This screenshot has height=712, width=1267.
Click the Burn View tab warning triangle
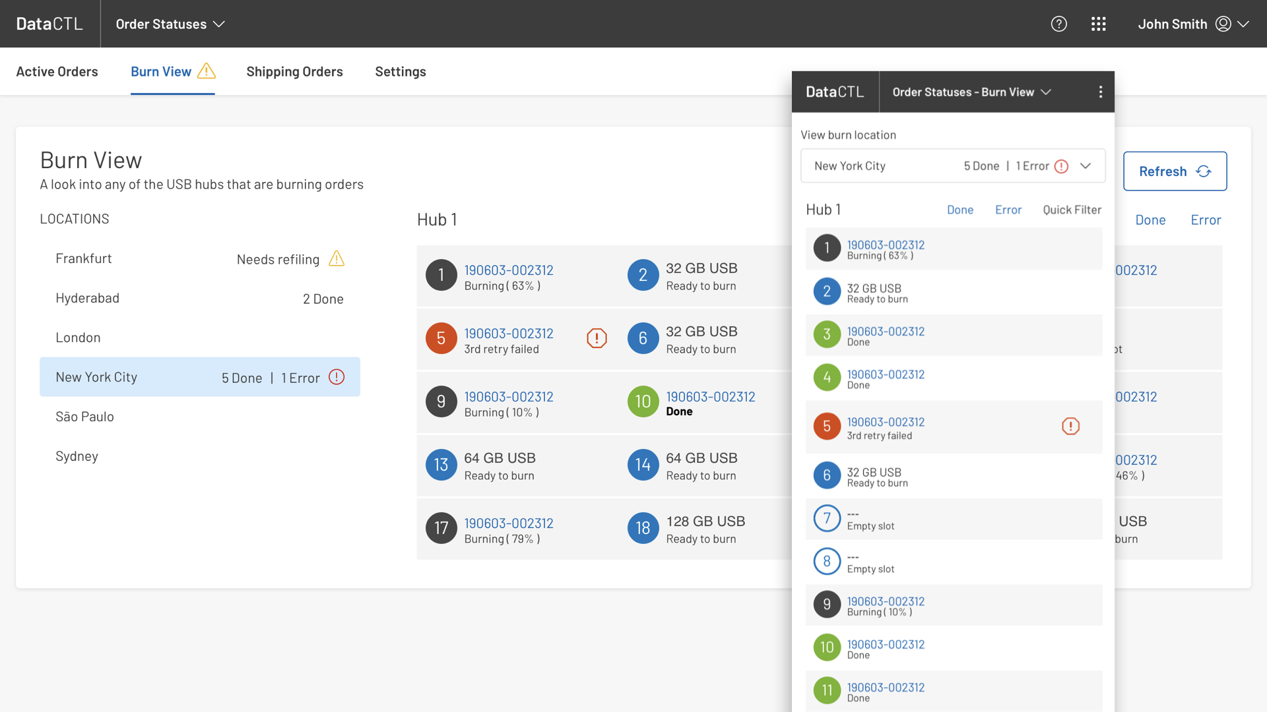pos(207,71)
